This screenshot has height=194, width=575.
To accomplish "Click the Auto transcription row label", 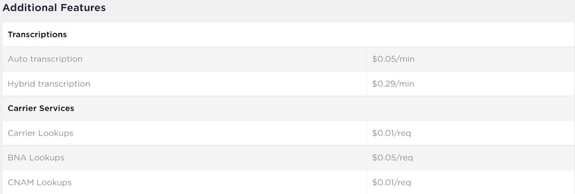I will point(45,59).
